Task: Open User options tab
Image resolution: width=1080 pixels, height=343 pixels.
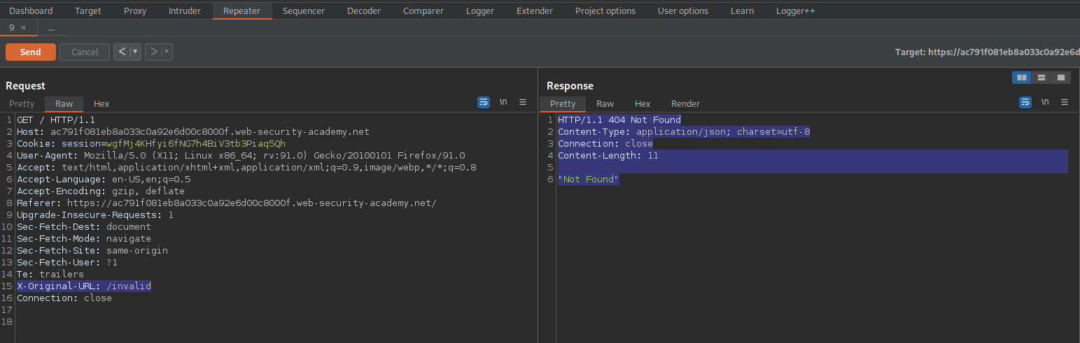Action: pos(683,10)
